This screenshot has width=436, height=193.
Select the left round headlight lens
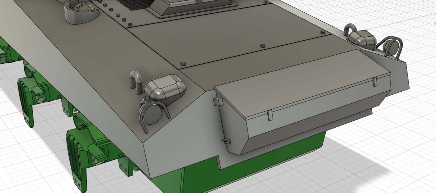point(153,113)
